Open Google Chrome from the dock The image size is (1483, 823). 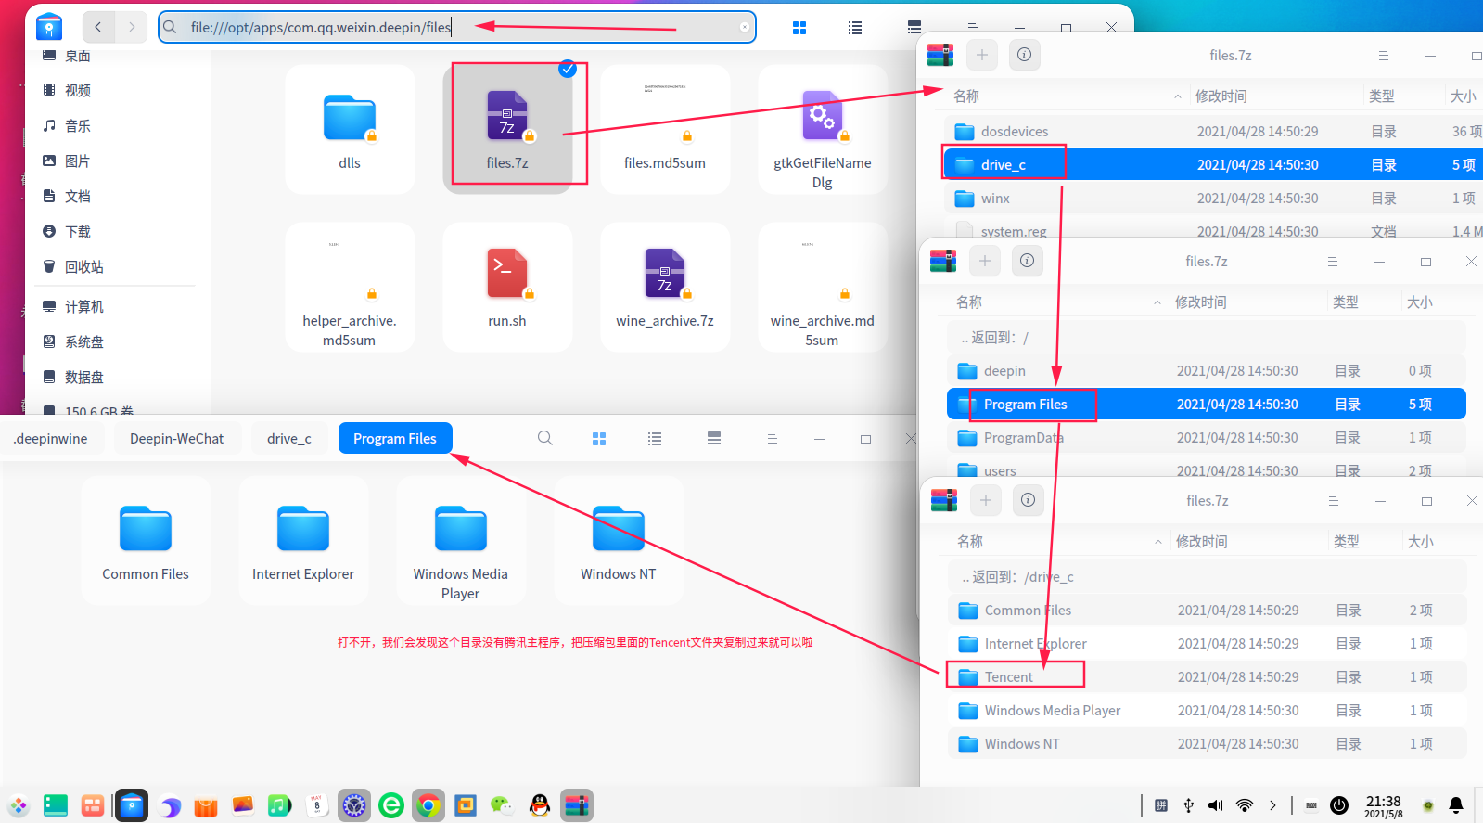(428, 805)
